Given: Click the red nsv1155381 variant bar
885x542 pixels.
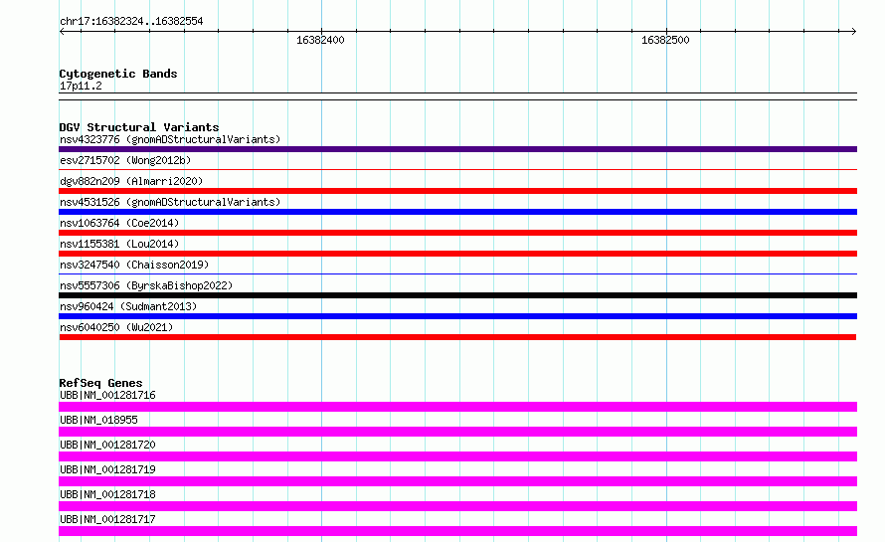Looking at the screenshot, I should (x=457, y=254).
